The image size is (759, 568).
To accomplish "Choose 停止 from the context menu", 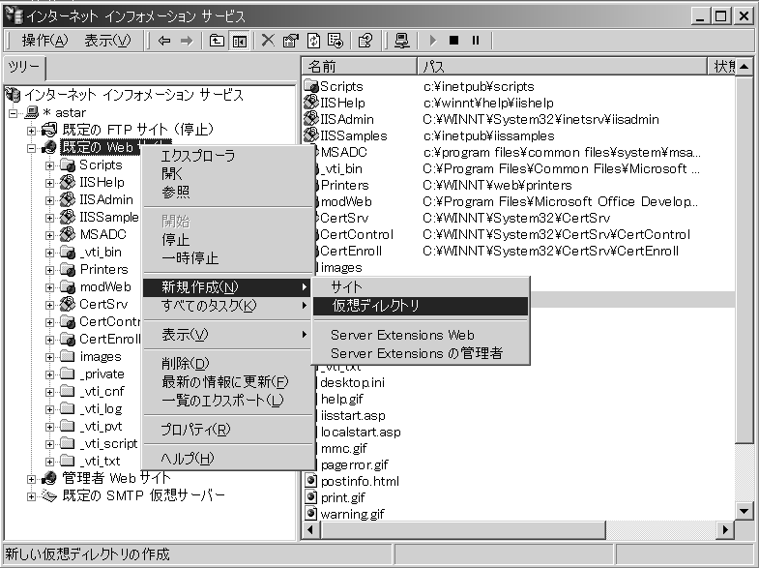I will click(227, 240).
